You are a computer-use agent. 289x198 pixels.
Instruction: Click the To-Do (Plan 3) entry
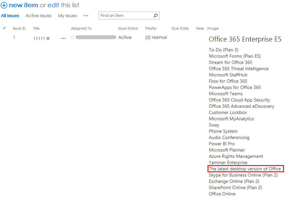223,50
